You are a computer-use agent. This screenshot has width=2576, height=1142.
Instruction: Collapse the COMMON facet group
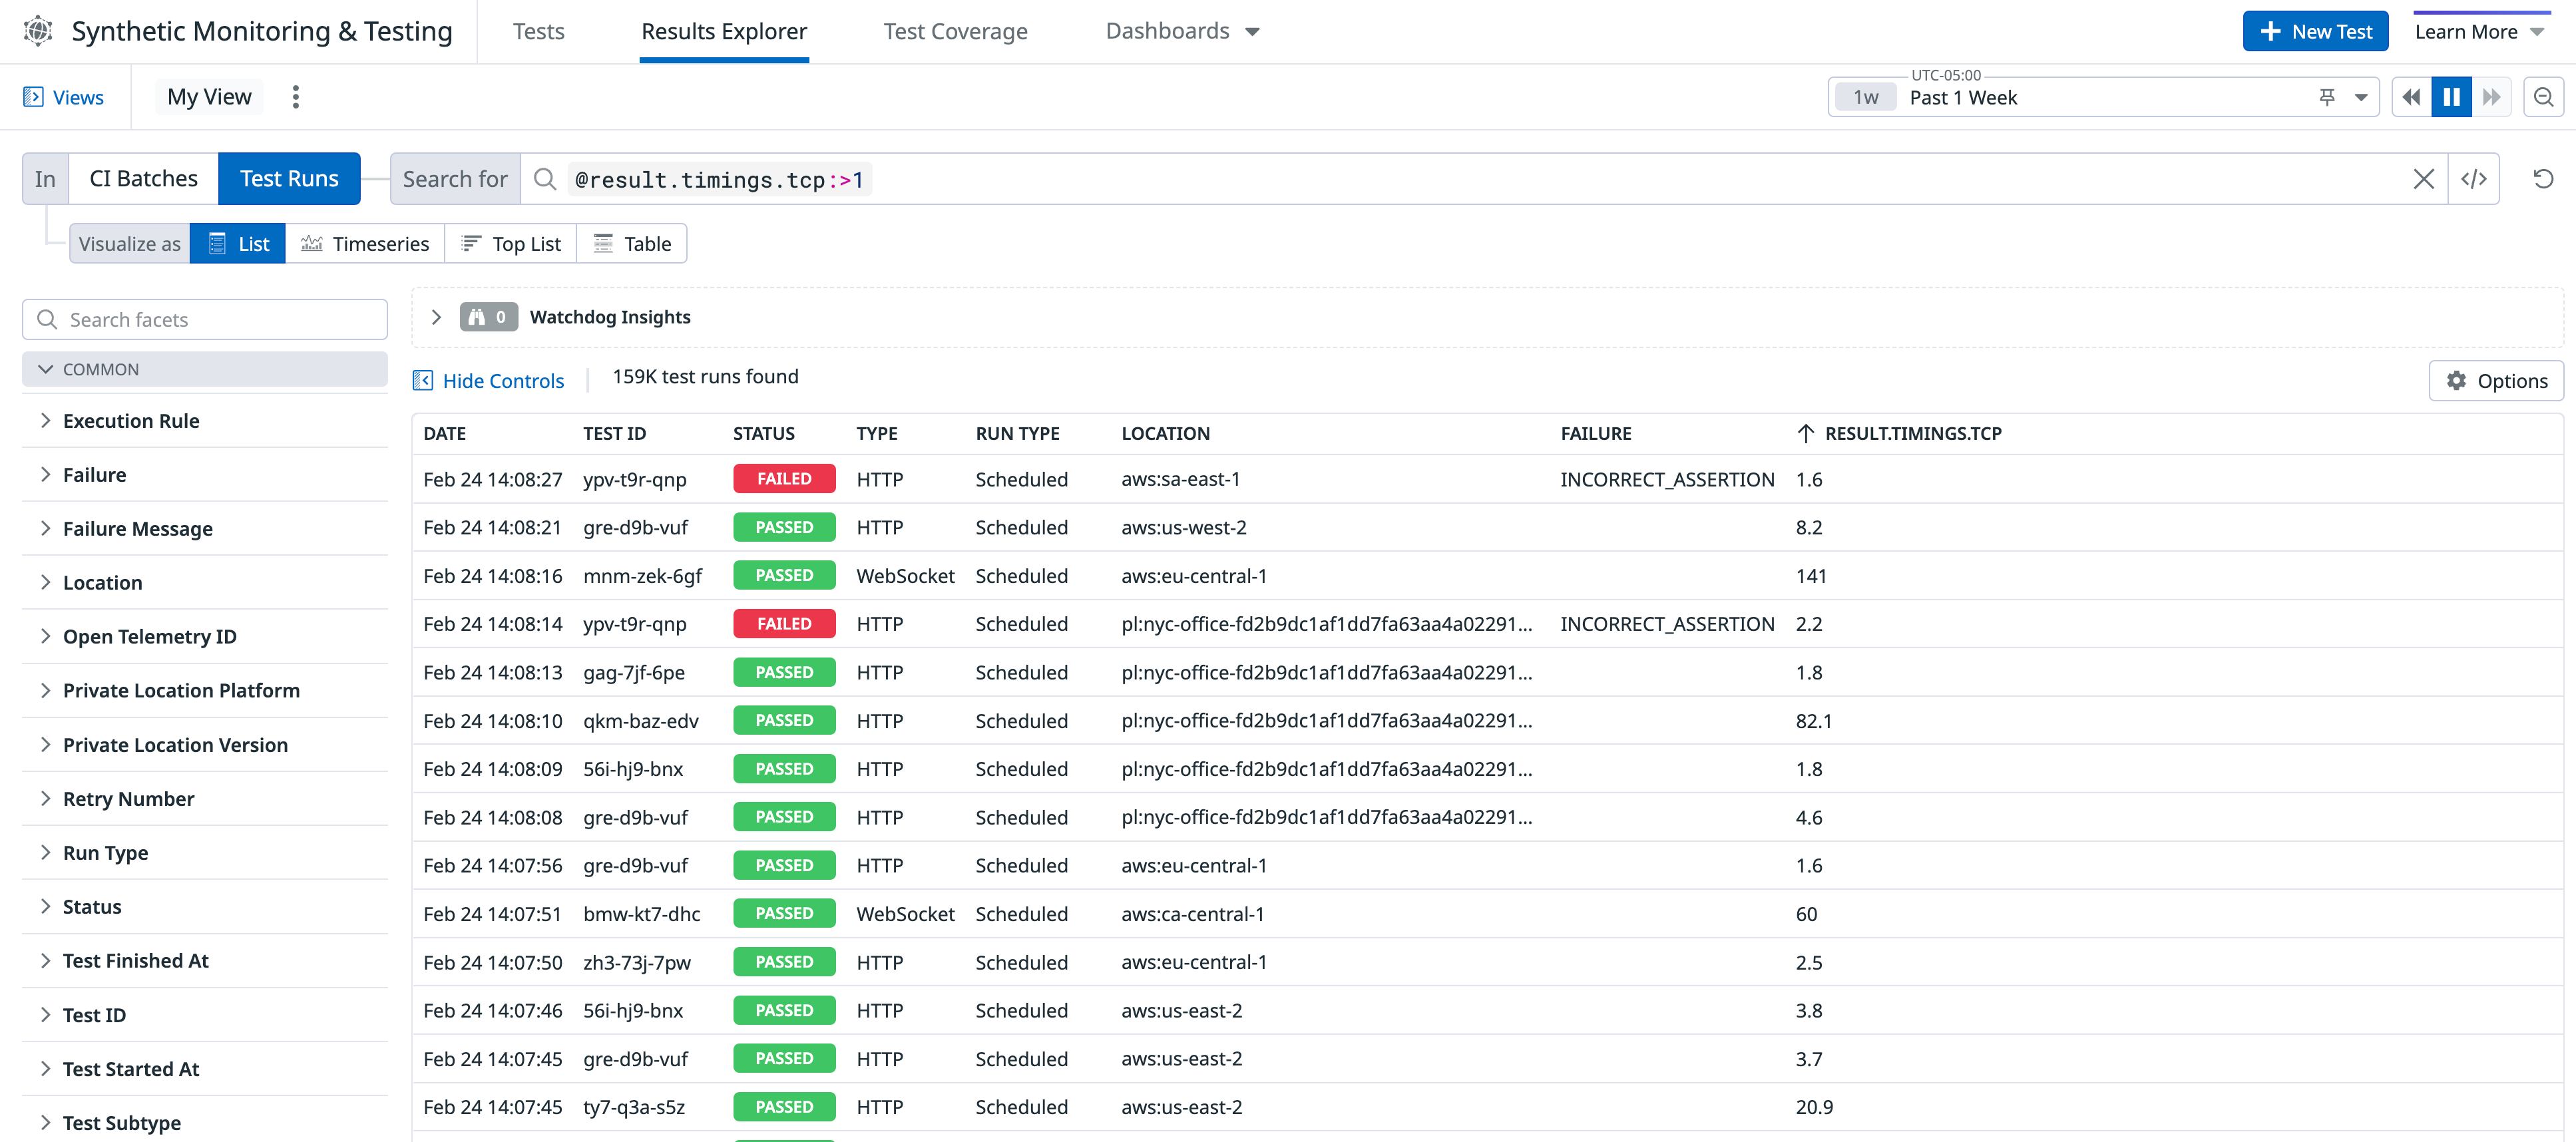click(205, 369)
